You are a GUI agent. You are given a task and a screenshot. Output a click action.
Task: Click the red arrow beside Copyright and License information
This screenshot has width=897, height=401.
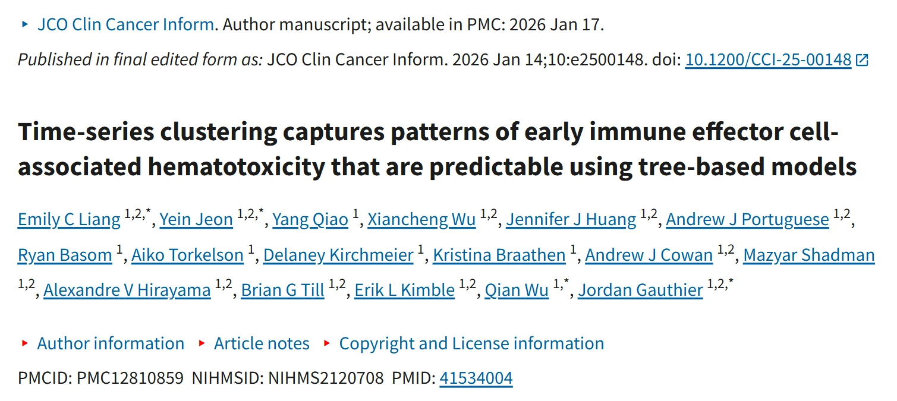pos(326,343)
